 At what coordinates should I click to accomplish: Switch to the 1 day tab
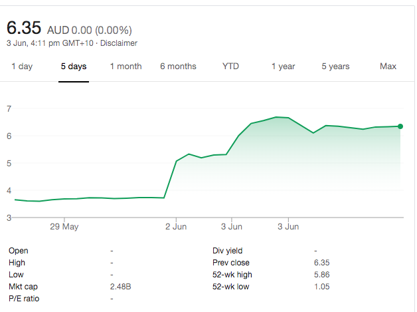(22, 67)
